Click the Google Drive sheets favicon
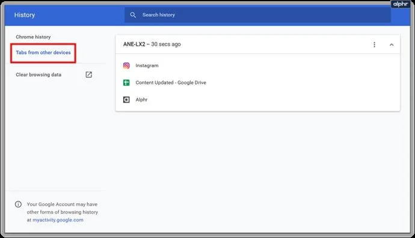The width and height of the screenshot is (415, 238). pyautogui.click(x=126, y=83)
